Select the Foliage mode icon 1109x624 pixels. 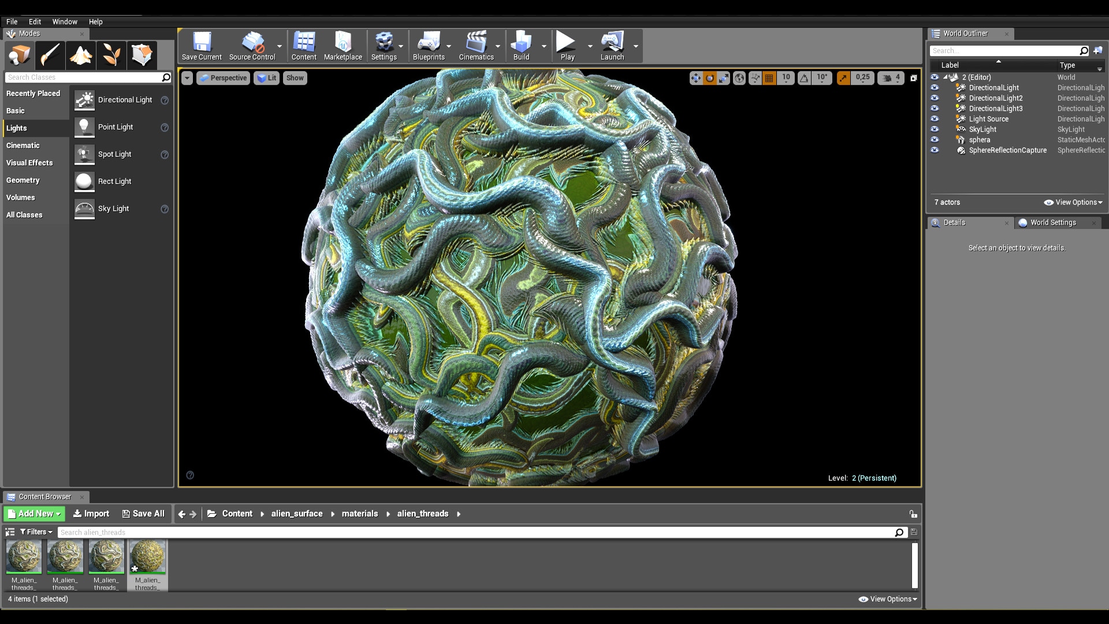pos(111,55)
